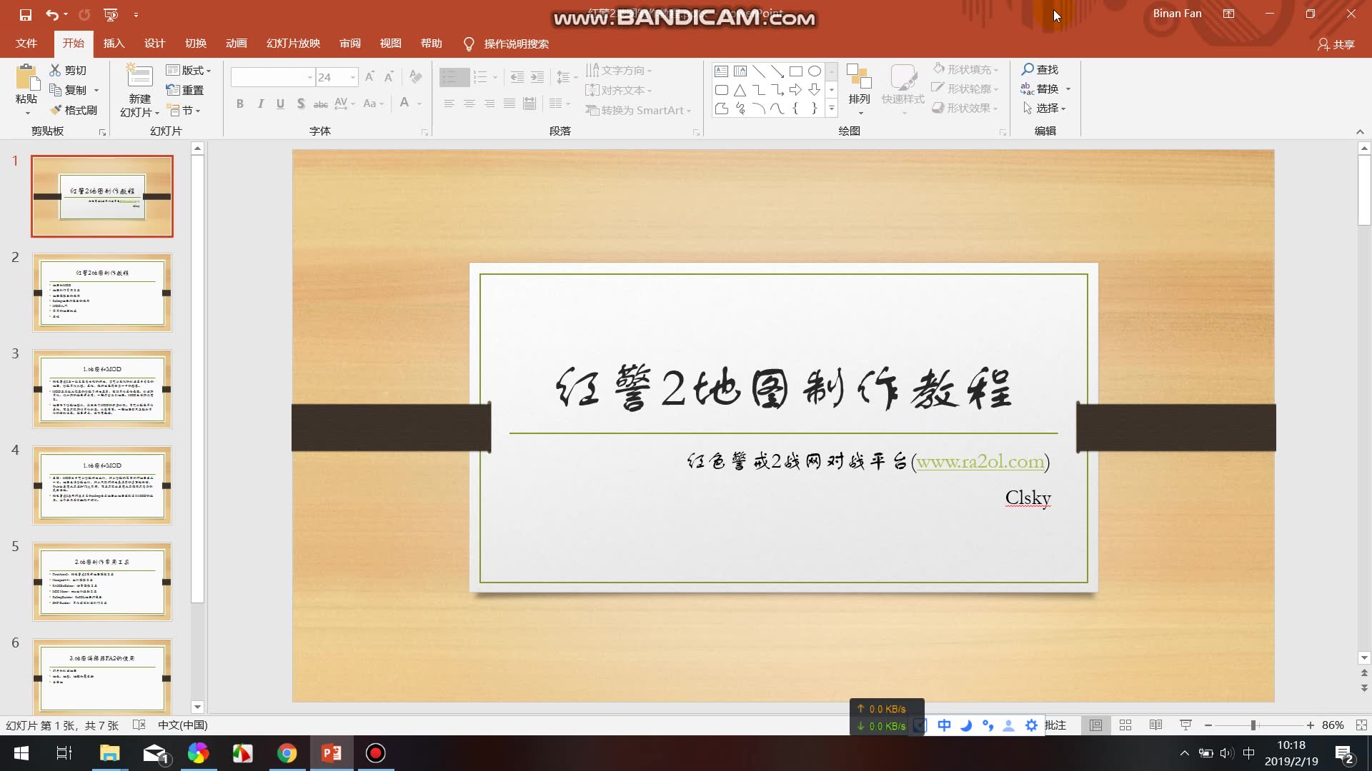Switch to the Animations (动画) tab
1372x771 pixels.
click(x=236, y=44)
